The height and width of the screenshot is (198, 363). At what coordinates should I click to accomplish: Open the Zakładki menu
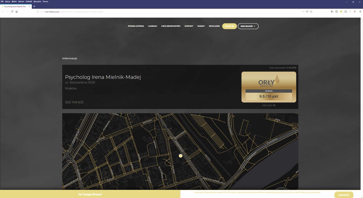29,1
